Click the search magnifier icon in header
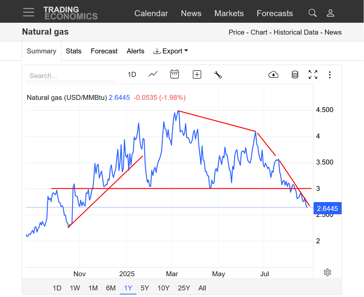This screenshot has height=297, width=364. 312,13
